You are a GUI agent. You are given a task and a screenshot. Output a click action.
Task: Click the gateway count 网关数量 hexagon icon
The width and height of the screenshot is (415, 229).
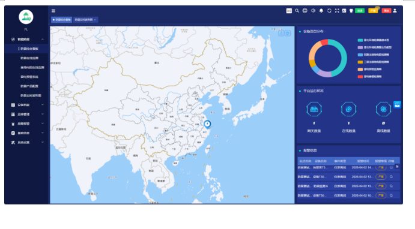tap(314, 109)
